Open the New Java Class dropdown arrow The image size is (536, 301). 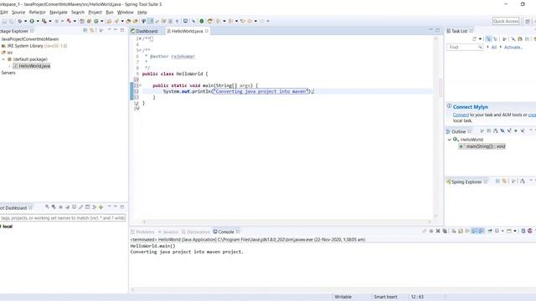coord(101,21)
